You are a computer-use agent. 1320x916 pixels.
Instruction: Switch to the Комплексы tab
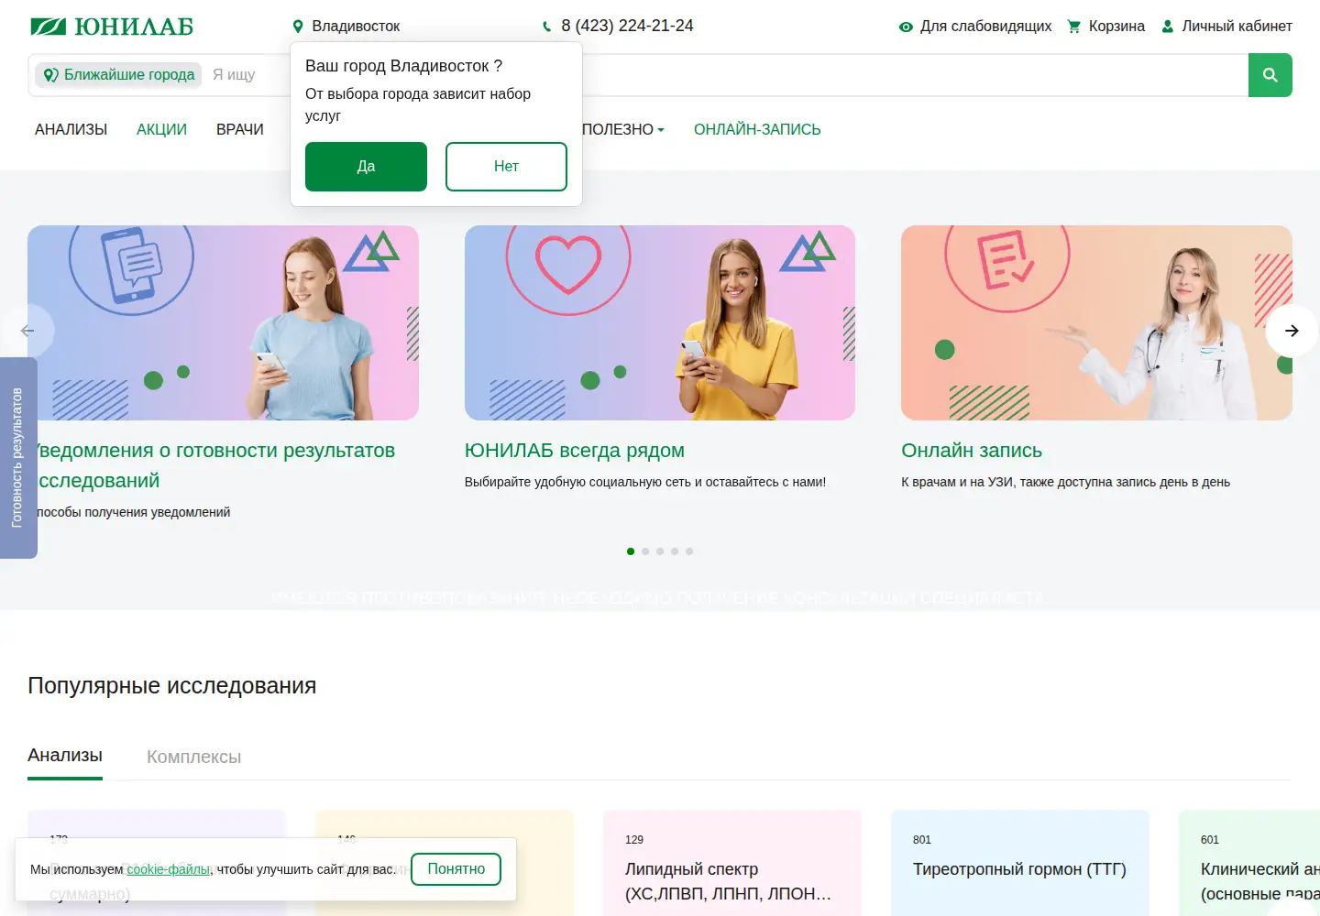[x=194, y=757]
